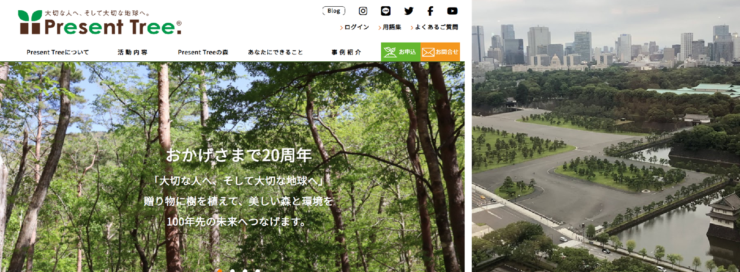Switch to the second carousel slide dot
Screen dimensions: 740x272
click(x=232, y=270)
